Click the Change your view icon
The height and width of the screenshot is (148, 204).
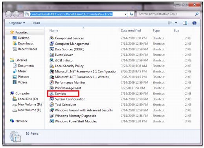[170, 23]
